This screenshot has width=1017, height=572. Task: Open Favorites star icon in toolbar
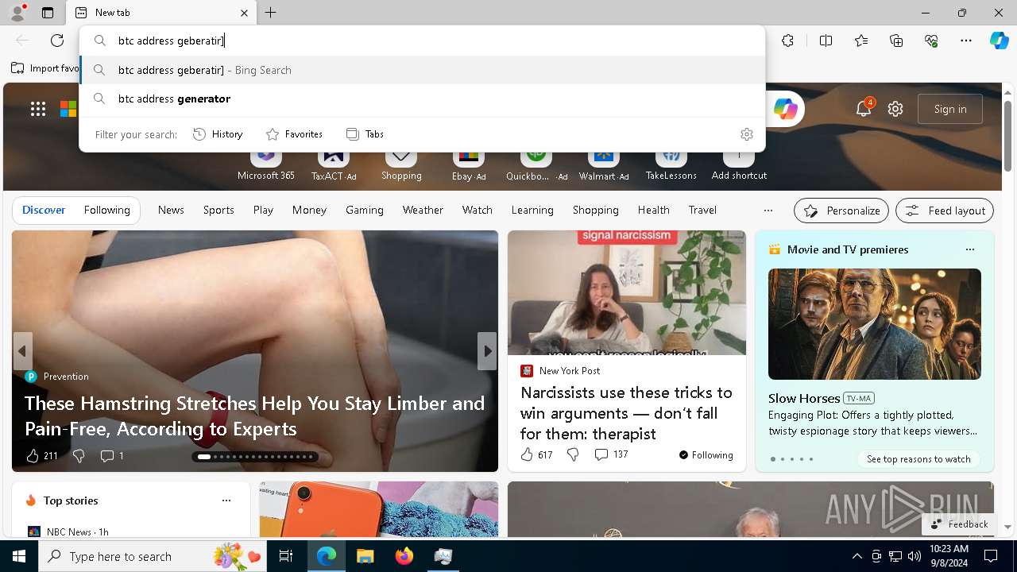861,41
